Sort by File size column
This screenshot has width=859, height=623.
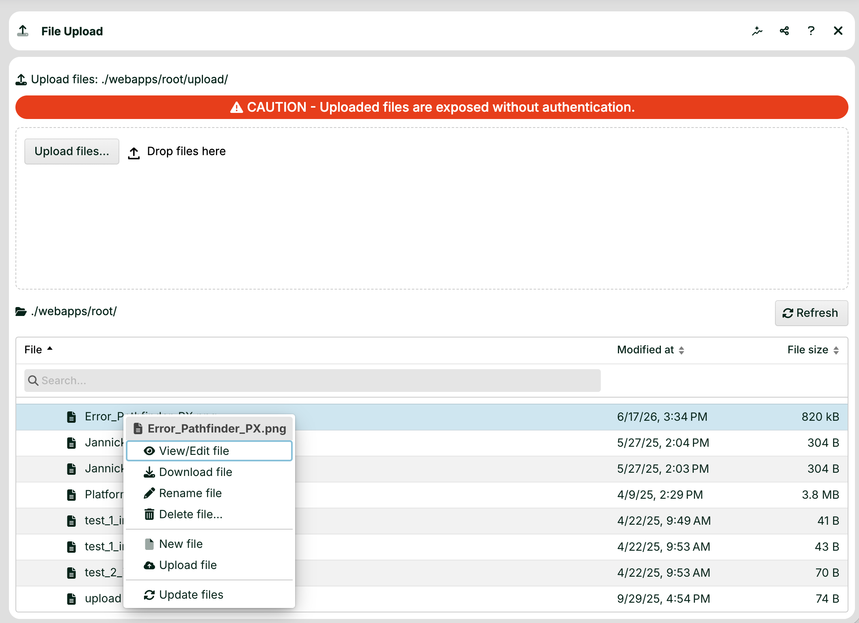click(813, 350)
